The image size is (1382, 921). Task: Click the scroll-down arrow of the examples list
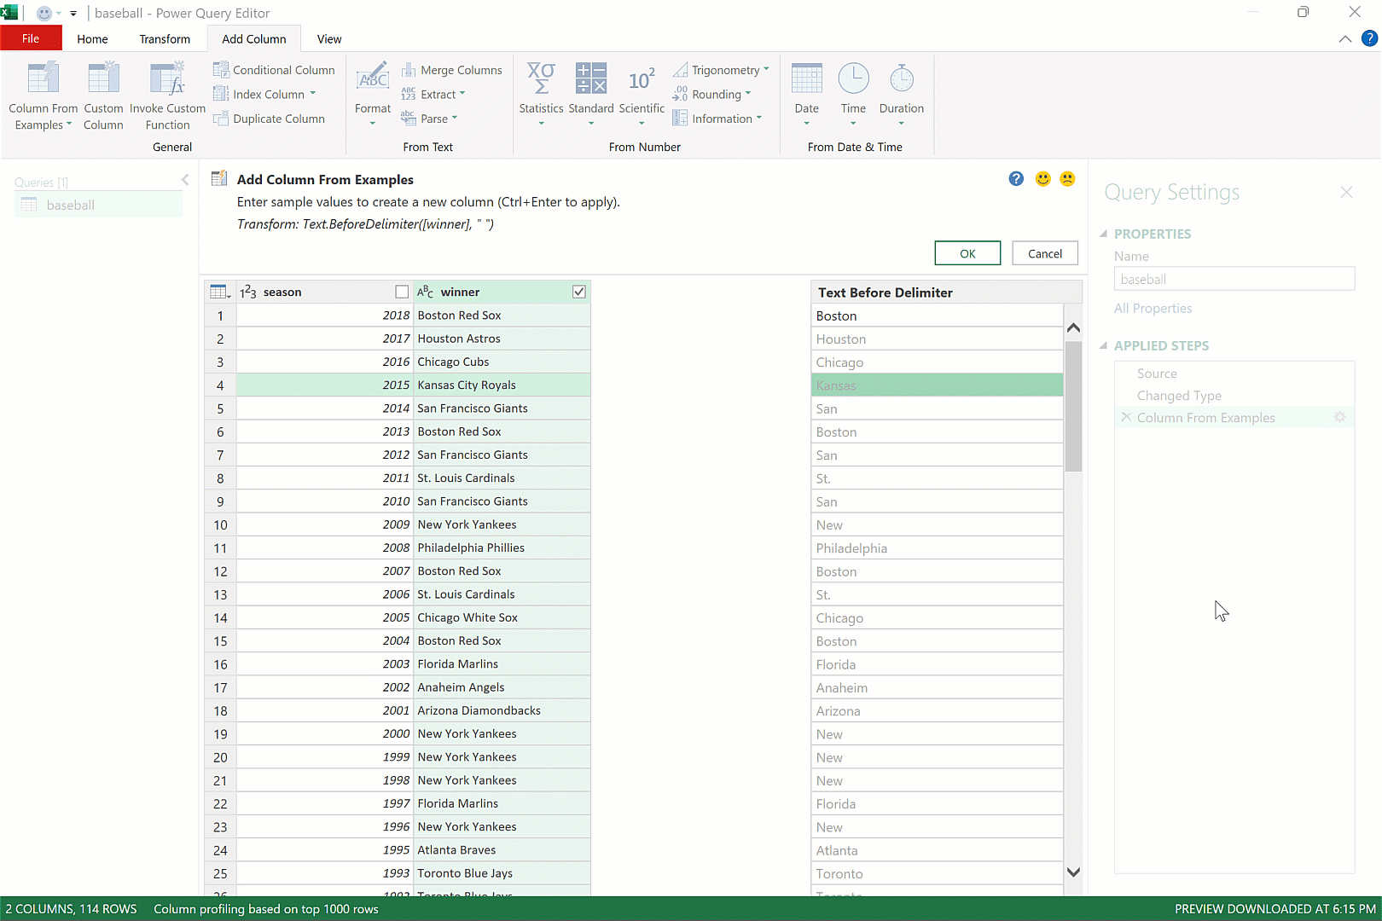coord(1073,872)
